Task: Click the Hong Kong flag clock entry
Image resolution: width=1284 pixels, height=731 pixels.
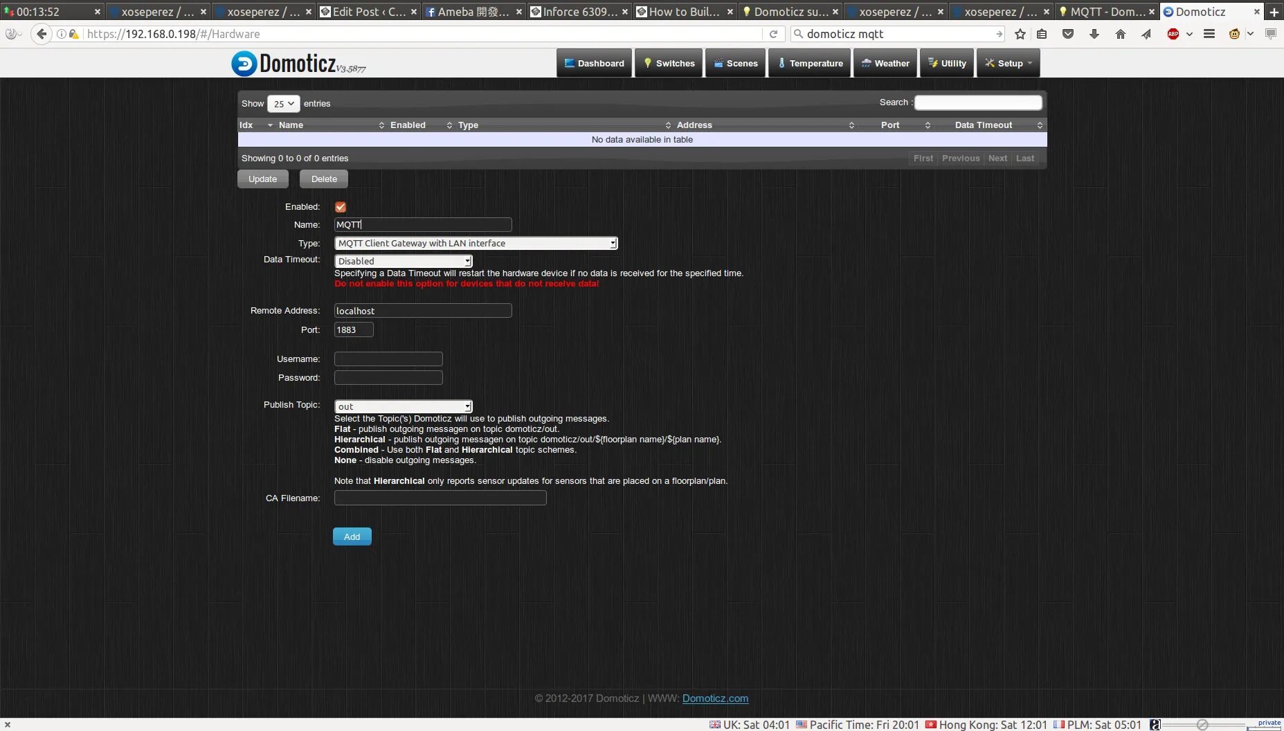Action: pos(986,725)
